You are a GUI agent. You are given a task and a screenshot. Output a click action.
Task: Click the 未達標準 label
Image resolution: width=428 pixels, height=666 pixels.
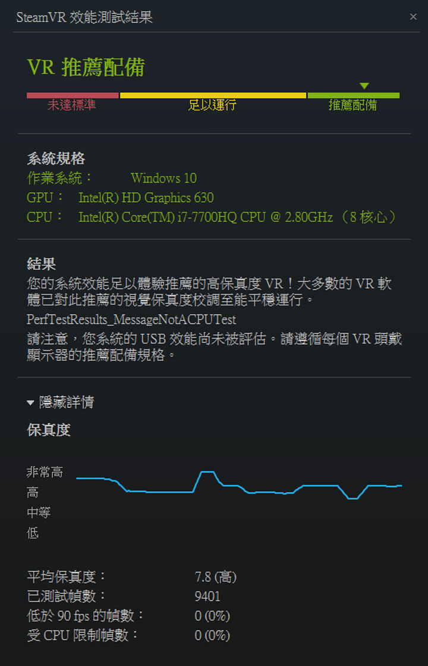(72, 105)
